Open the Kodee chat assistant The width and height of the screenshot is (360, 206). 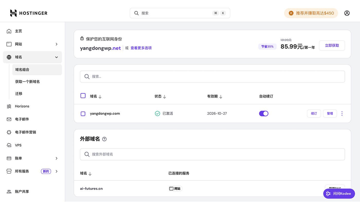(x=339, y=194)
